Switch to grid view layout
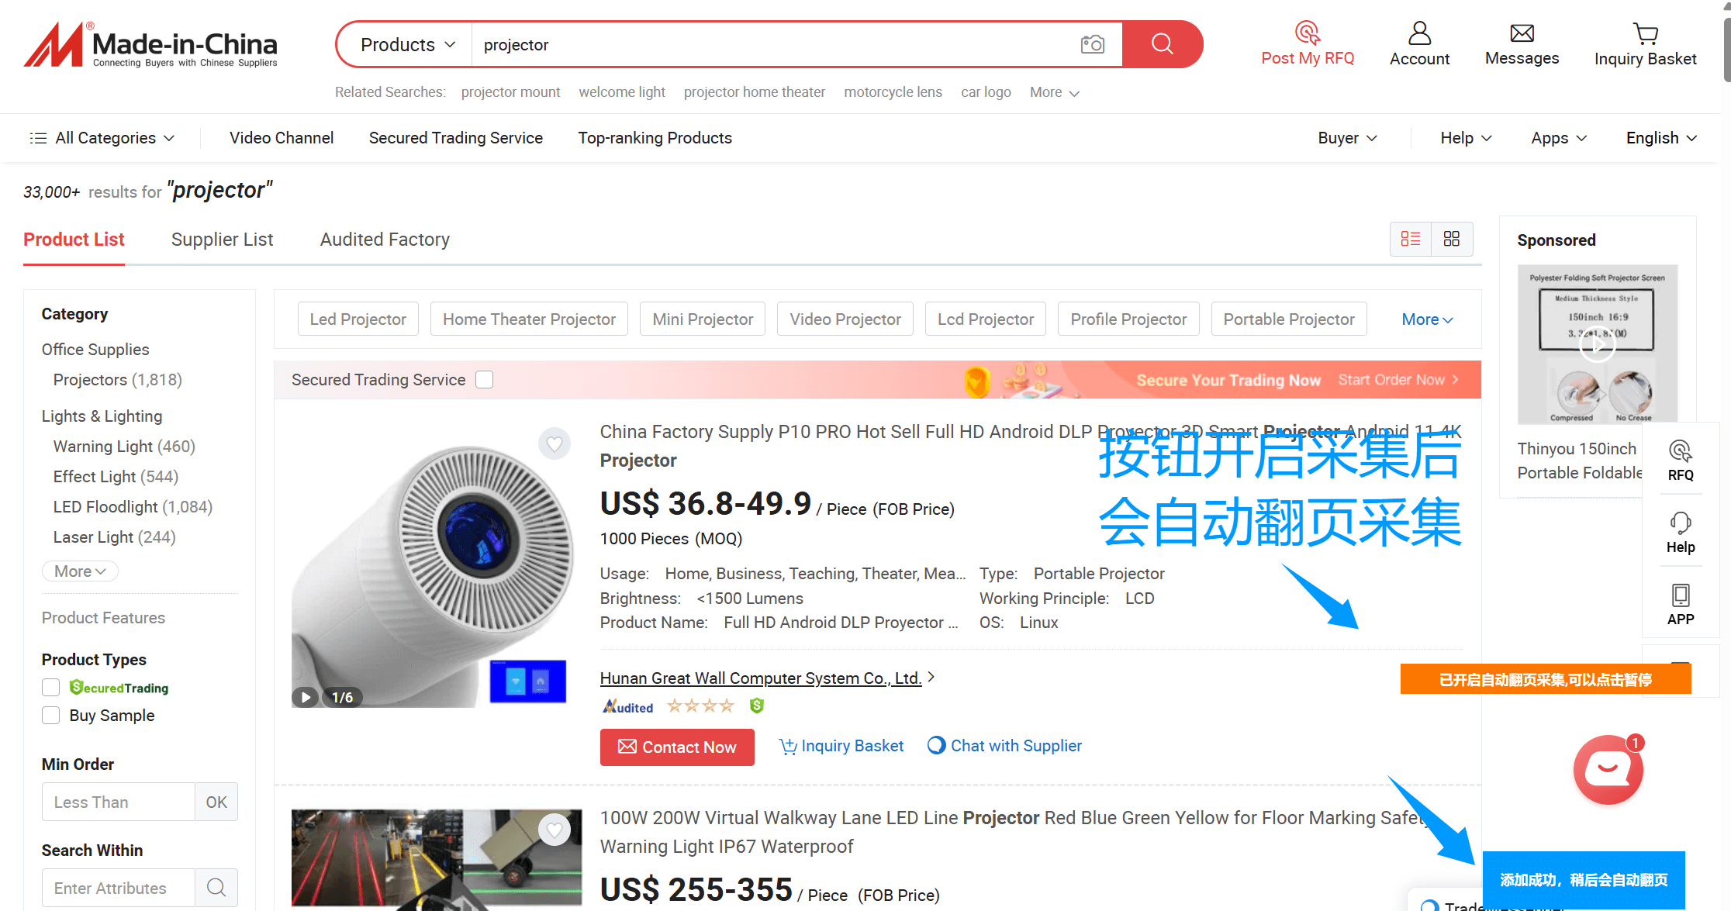This screenshot has height=911, width=1731. click(x=1452, y=239)
